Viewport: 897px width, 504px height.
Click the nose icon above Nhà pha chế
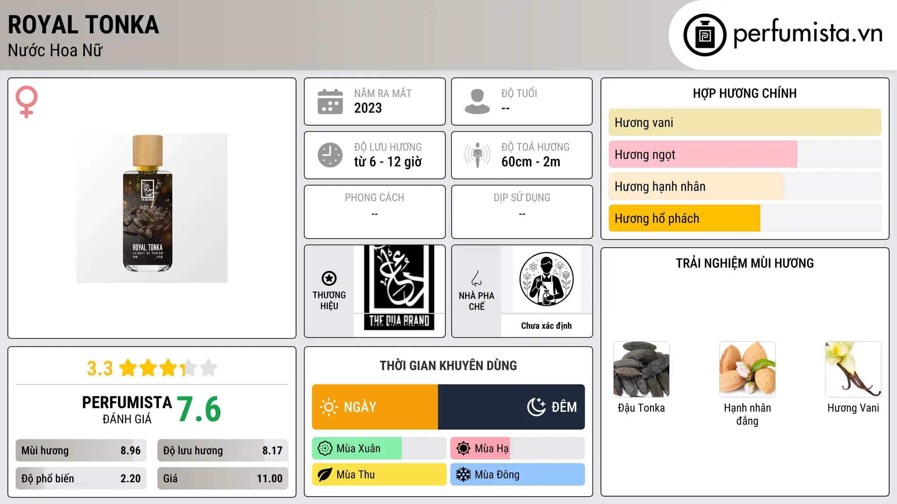(477, 278)
